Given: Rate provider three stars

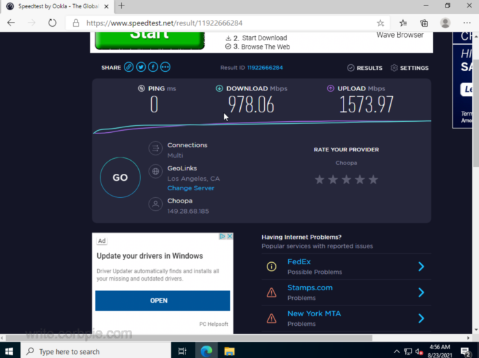Looking at the screenshot, I should pos(346,179).
